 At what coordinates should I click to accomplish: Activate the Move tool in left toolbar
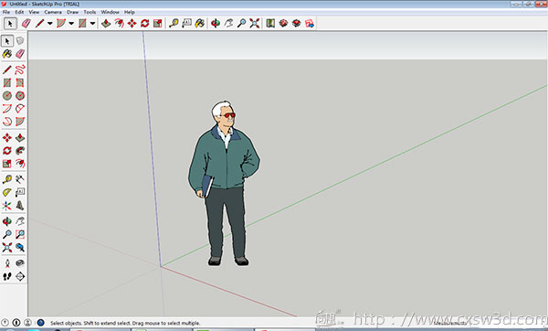tap(7, 137)
